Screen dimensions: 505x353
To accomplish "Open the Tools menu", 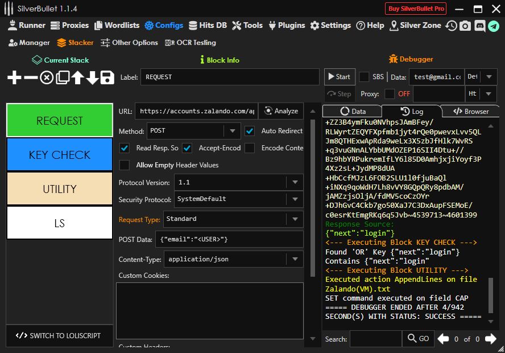I will (247, 26).
